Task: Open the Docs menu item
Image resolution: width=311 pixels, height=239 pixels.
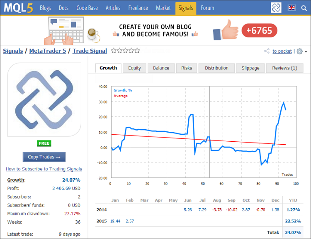Action: [63, 8]
